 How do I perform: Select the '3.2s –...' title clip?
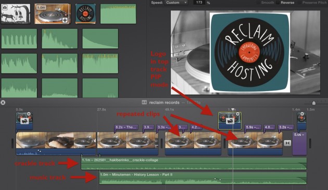click(286, 127)
